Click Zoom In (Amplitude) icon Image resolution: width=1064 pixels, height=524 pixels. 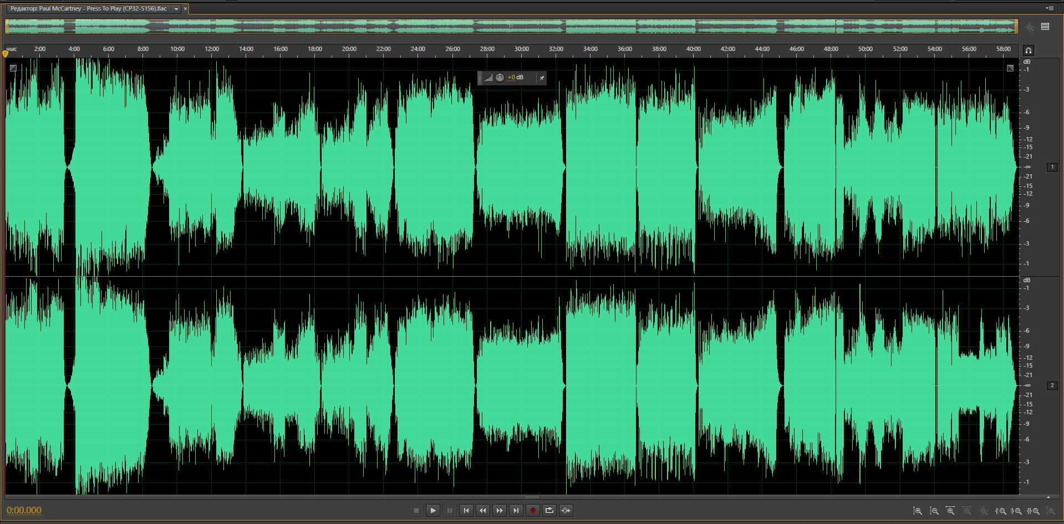(x=918, y=511)
